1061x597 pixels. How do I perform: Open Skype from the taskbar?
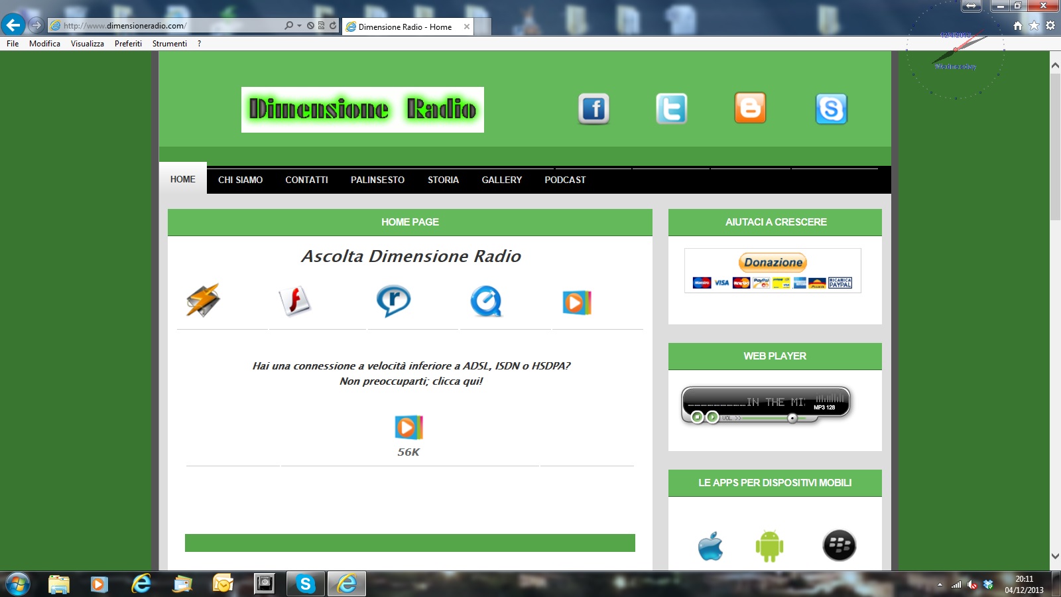pyautogui.click(x=305, y=584)
